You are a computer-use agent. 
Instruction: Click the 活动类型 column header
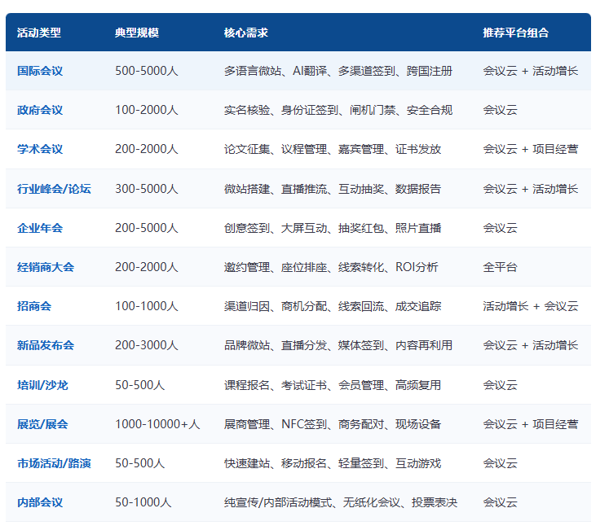pyautogui.click(x=39, y=33)
